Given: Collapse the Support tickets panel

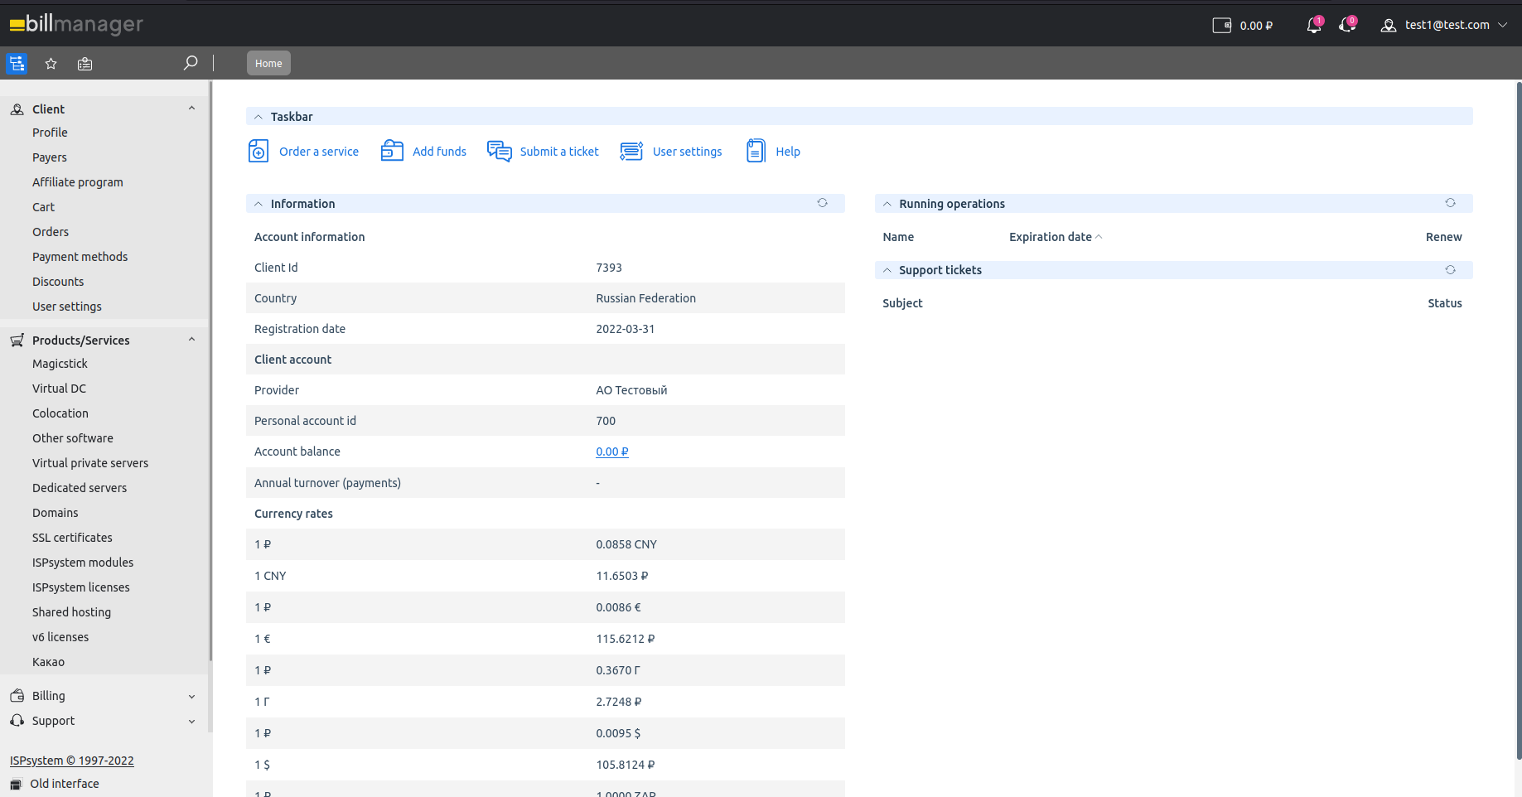Looking at the screenshot, I should pos(887,270).
